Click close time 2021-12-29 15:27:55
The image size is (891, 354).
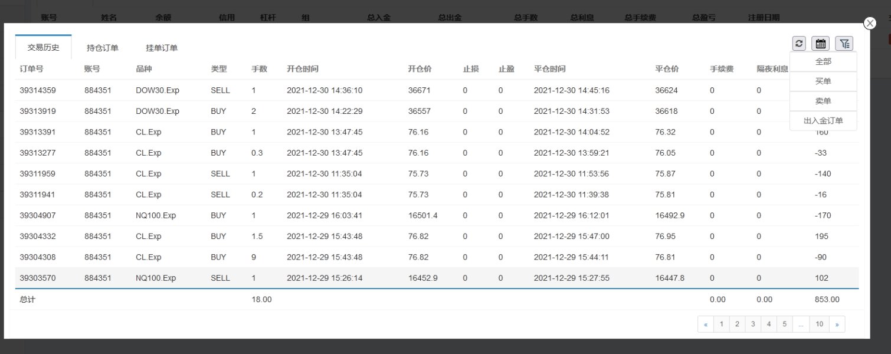(572, 278)
